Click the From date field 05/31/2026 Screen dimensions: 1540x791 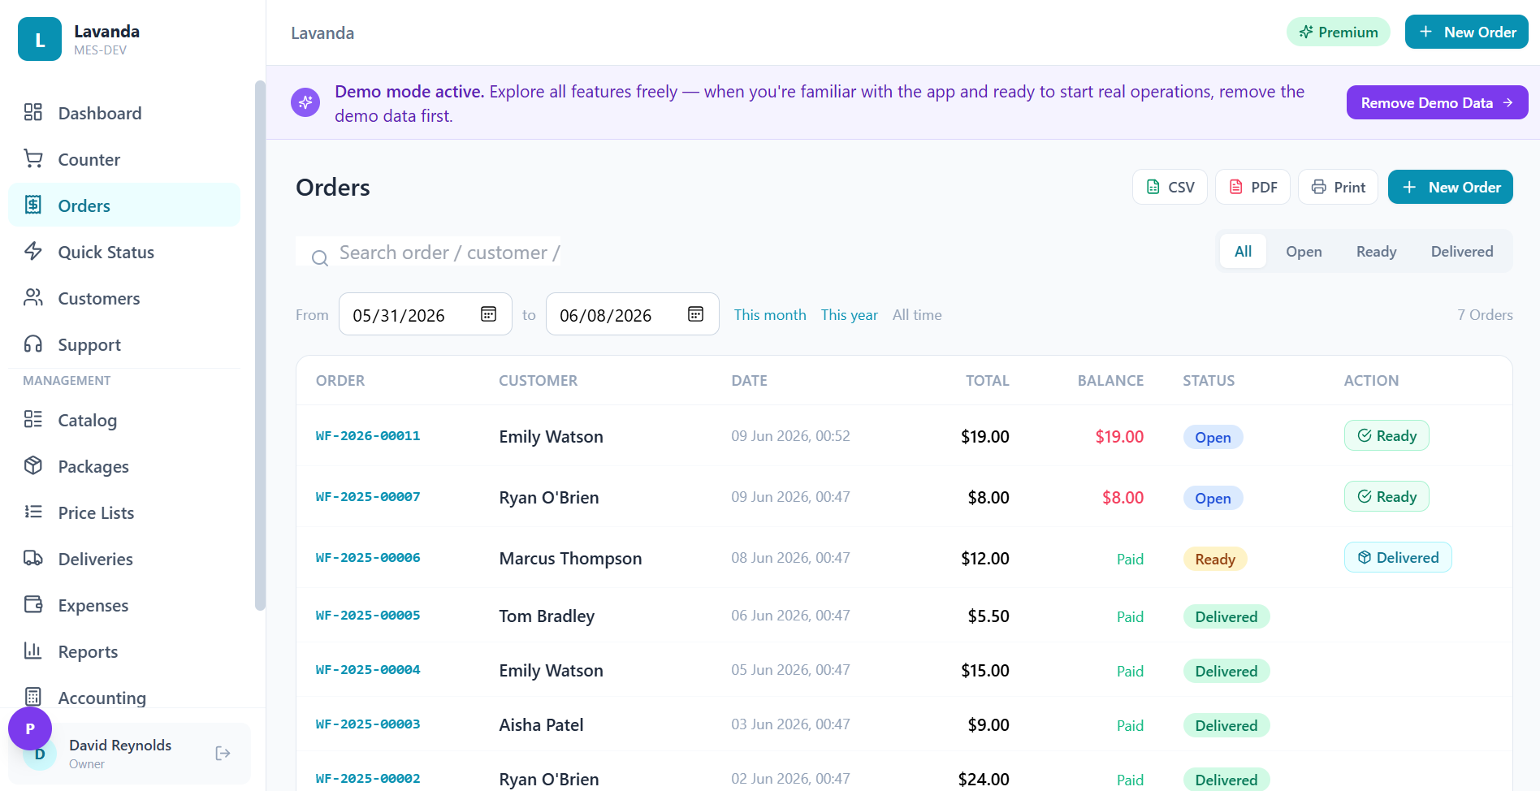pos(426,314)
